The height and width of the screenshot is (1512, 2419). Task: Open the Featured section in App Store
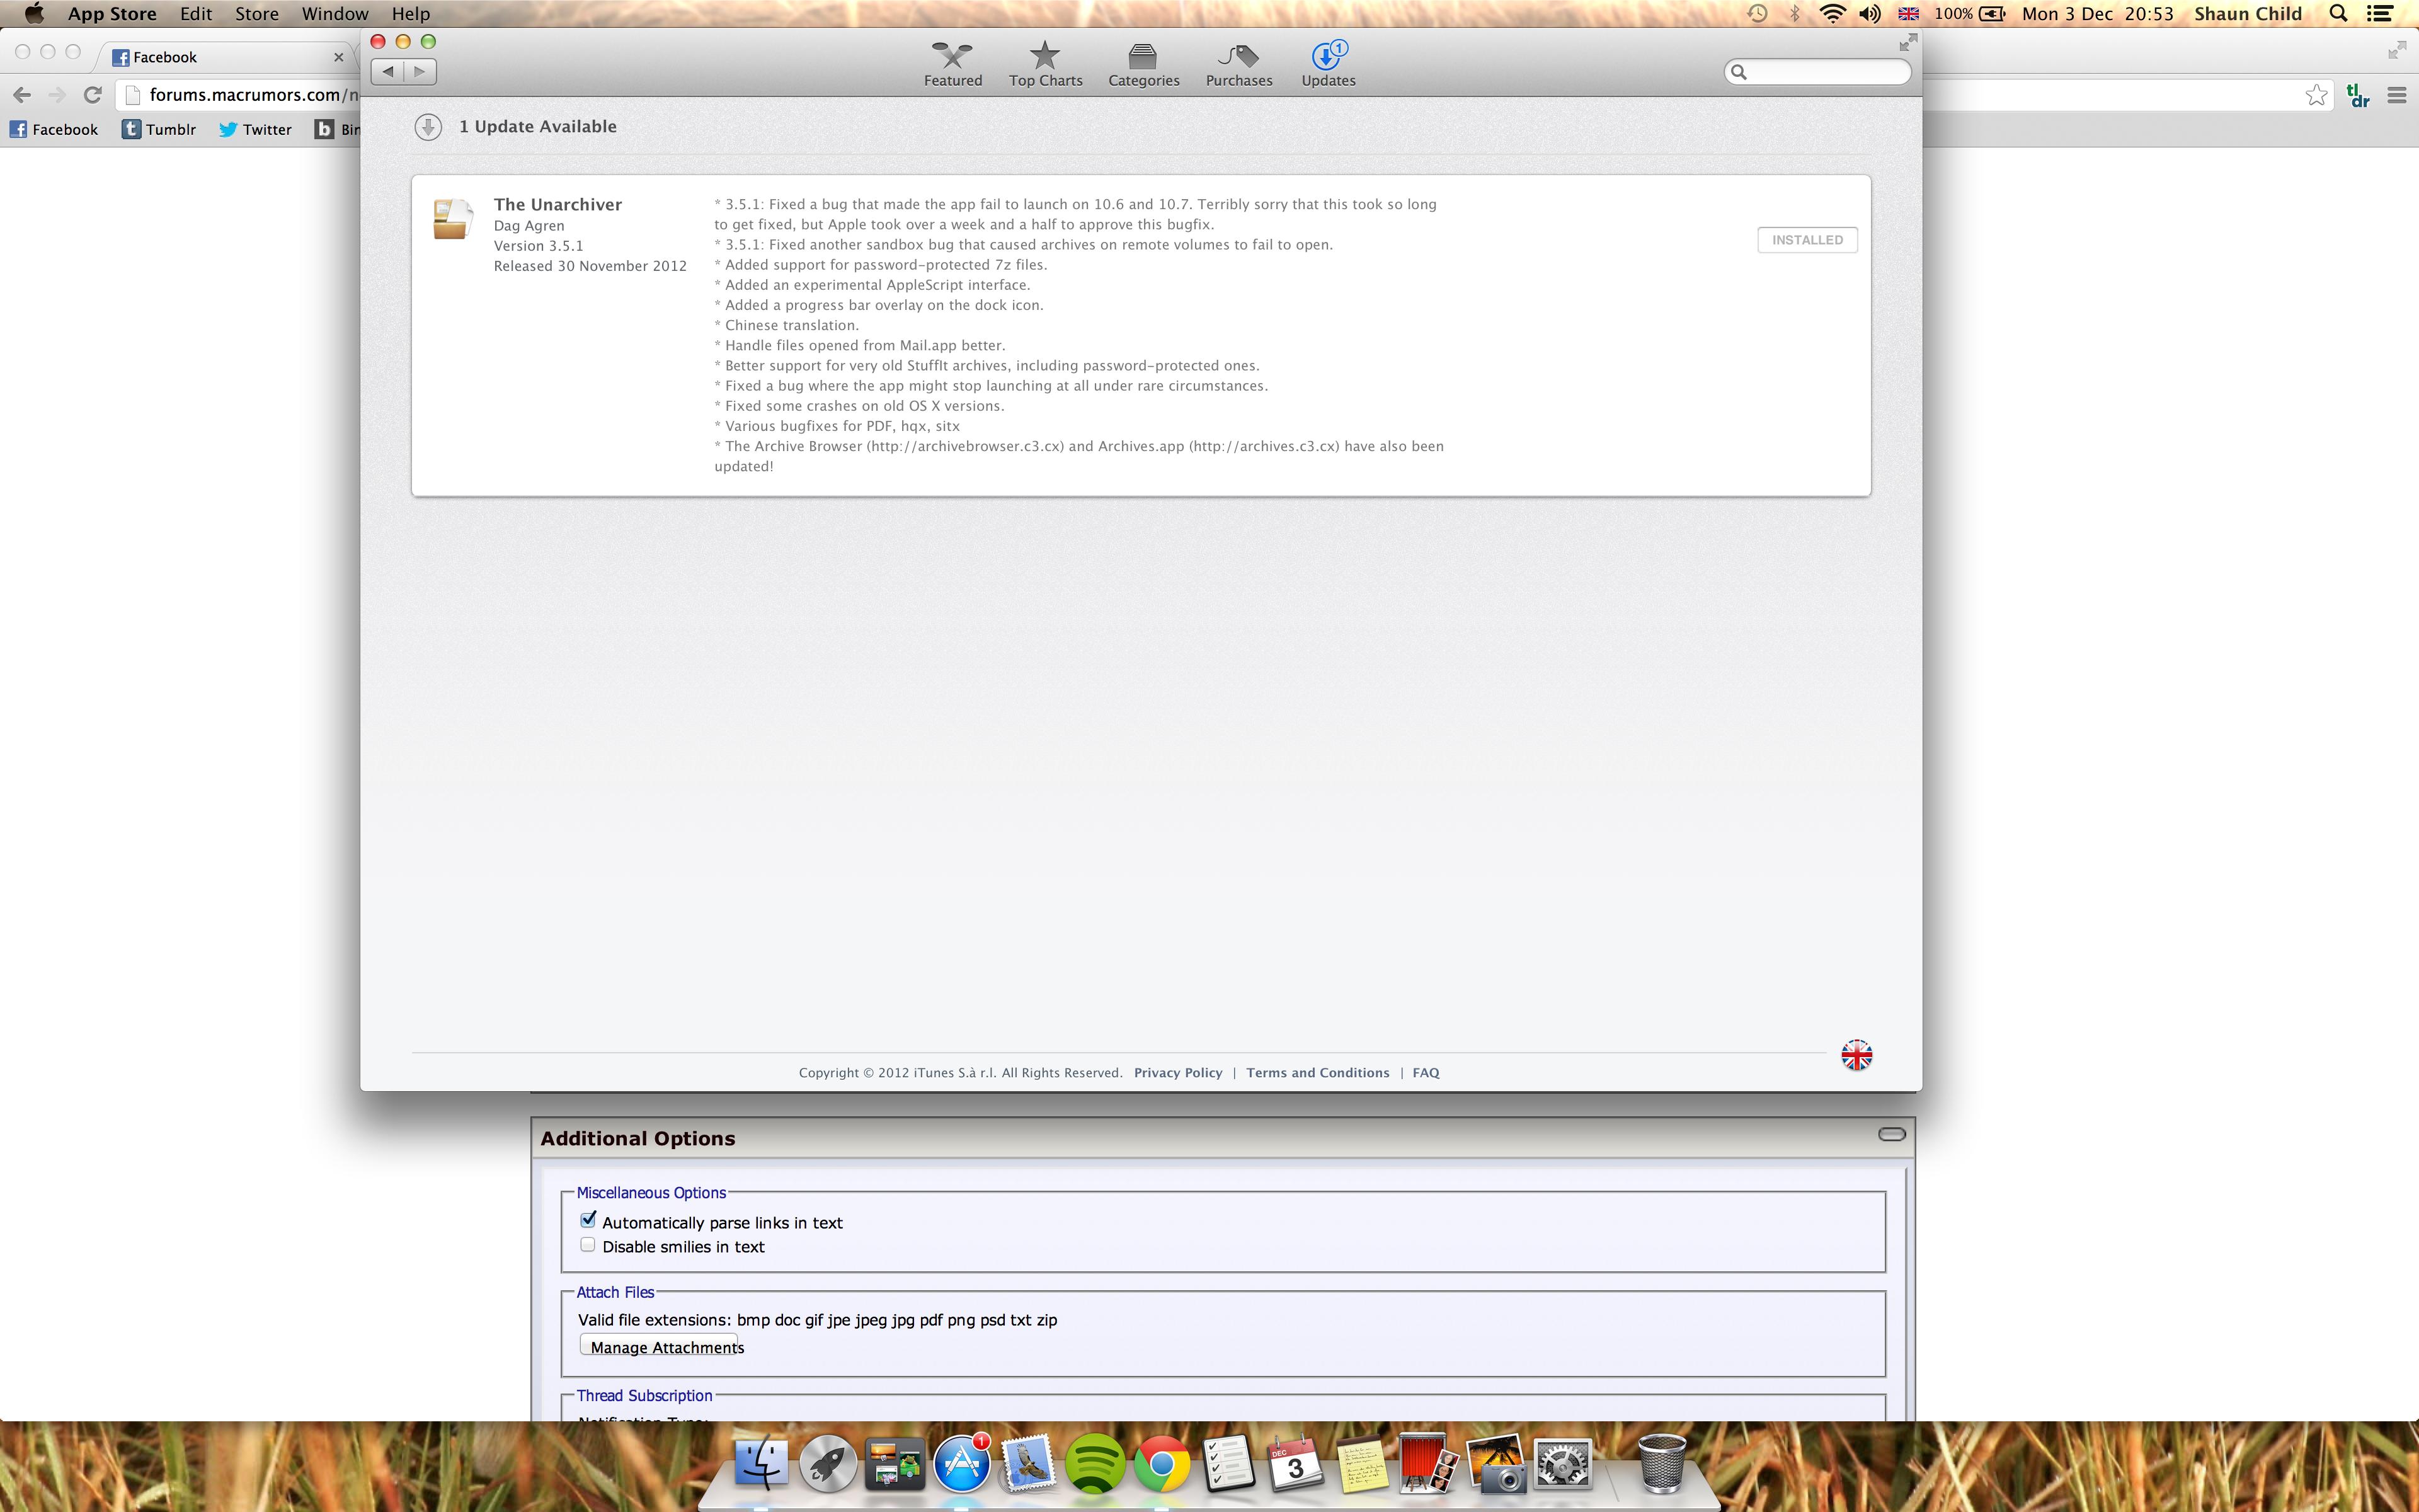[x=952, y=65]
